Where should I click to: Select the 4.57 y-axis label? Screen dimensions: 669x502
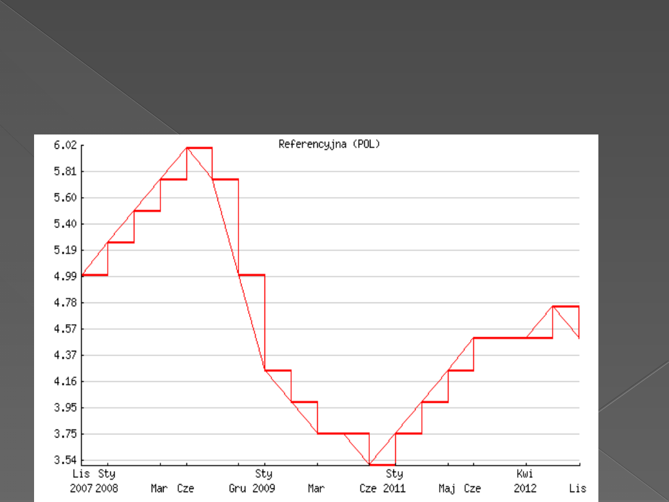(x=65, y=328)
